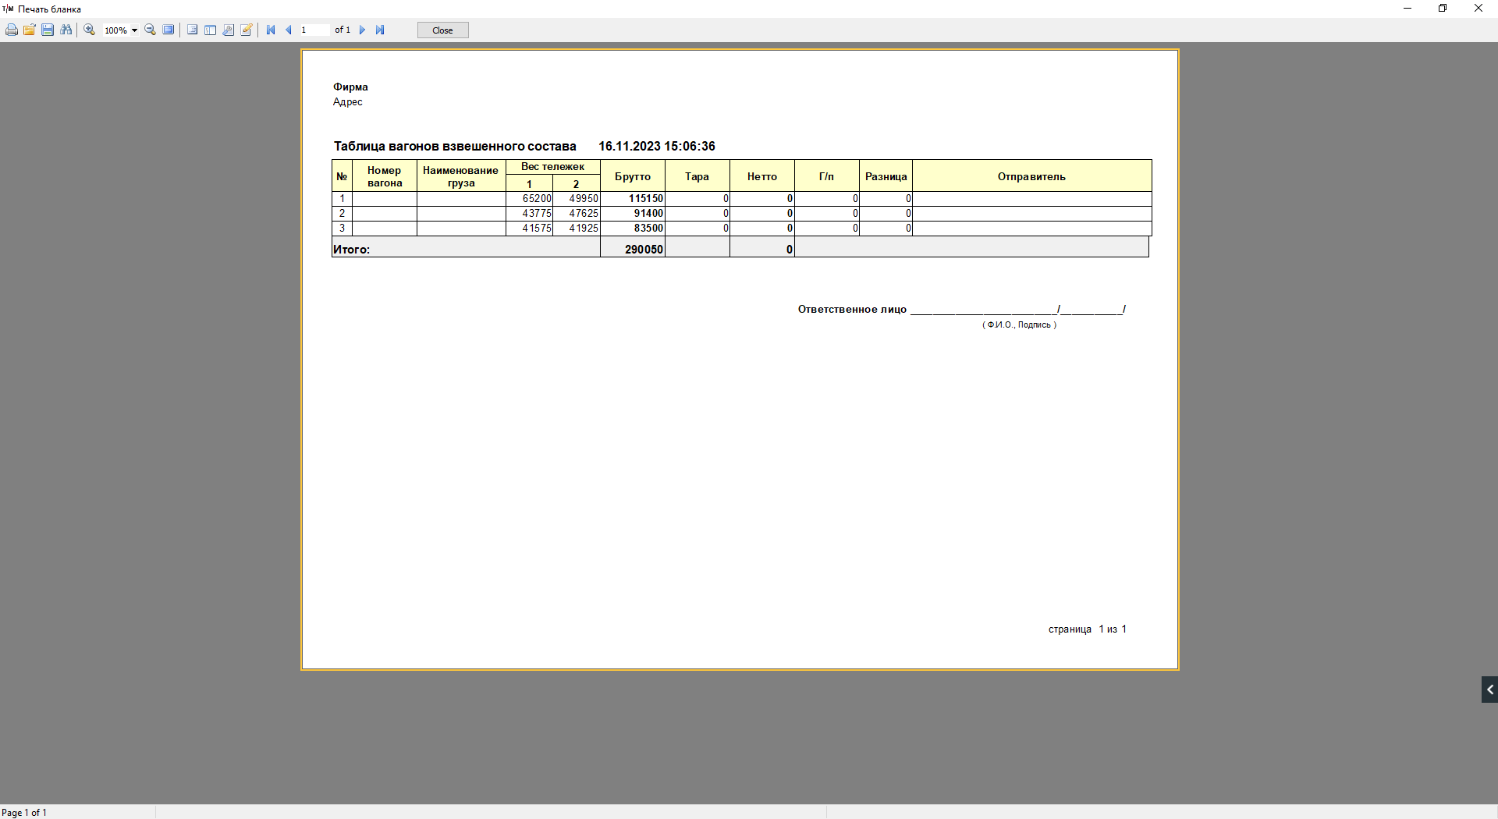Screen dimensions: 1498x819
Task: Click the page number input field
Action: point(314,30)
